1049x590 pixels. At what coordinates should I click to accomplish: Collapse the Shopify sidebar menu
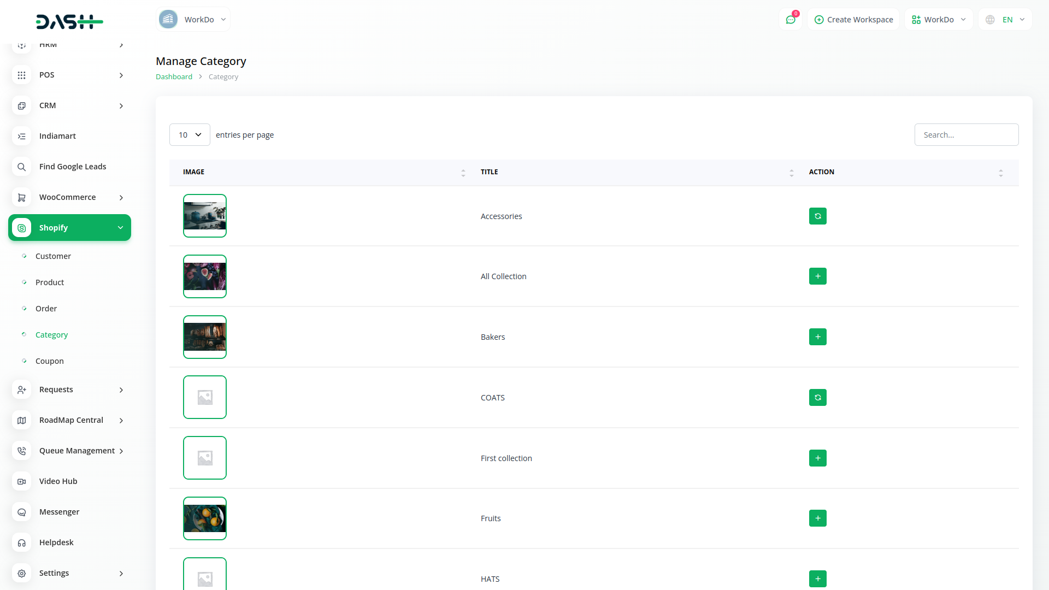(x=120, y=228)
